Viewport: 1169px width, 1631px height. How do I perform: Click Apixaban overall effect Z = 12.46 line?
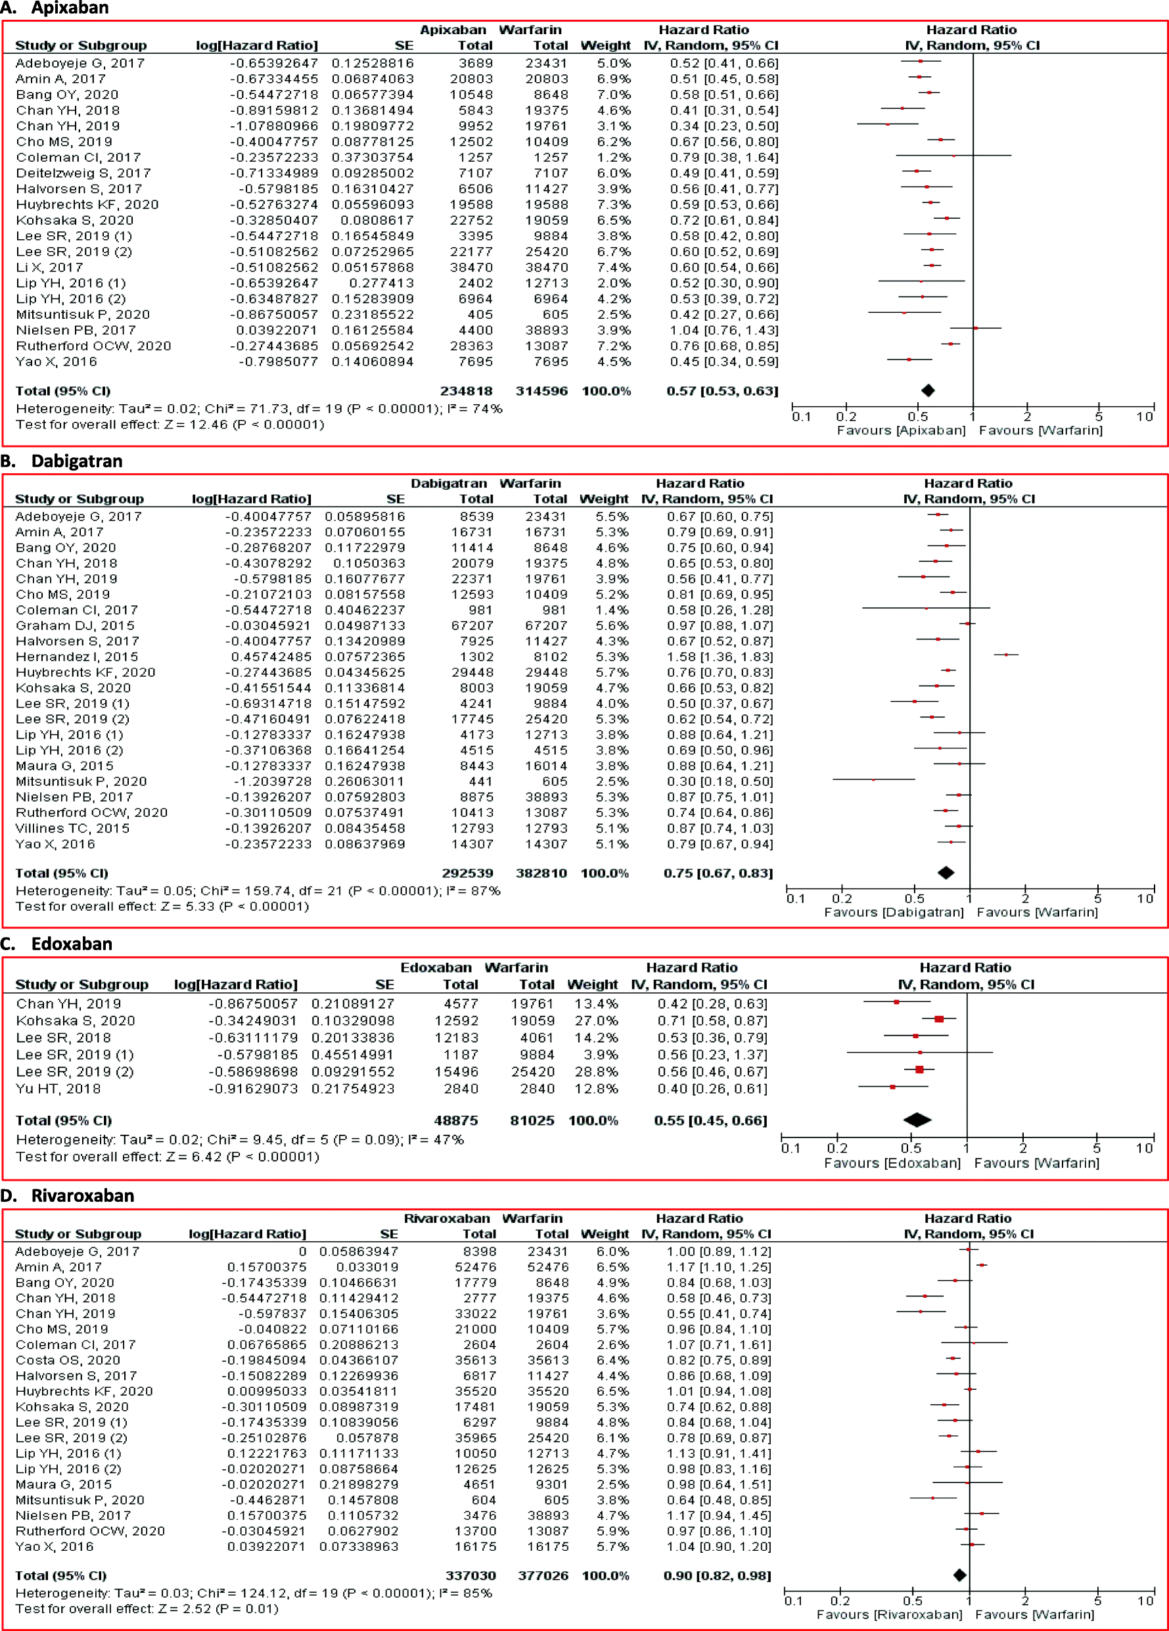[170, 425]
